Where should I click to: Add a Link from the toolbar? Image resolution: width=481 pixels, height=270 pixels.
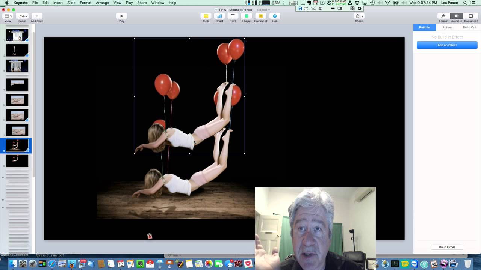275,16
